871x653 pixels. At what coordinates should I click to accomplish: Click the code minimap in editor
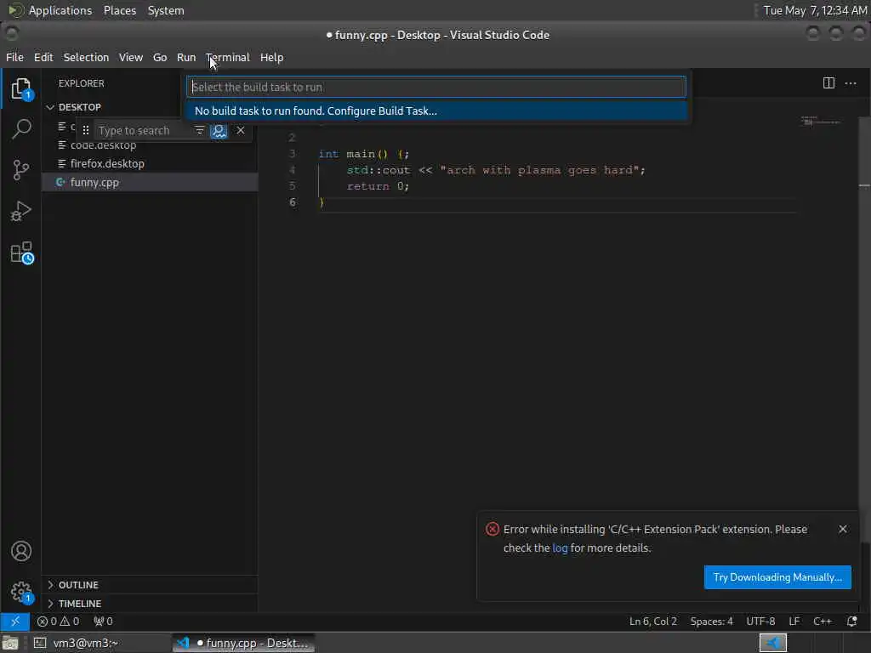pyautogui.click(x=821, y=121)
